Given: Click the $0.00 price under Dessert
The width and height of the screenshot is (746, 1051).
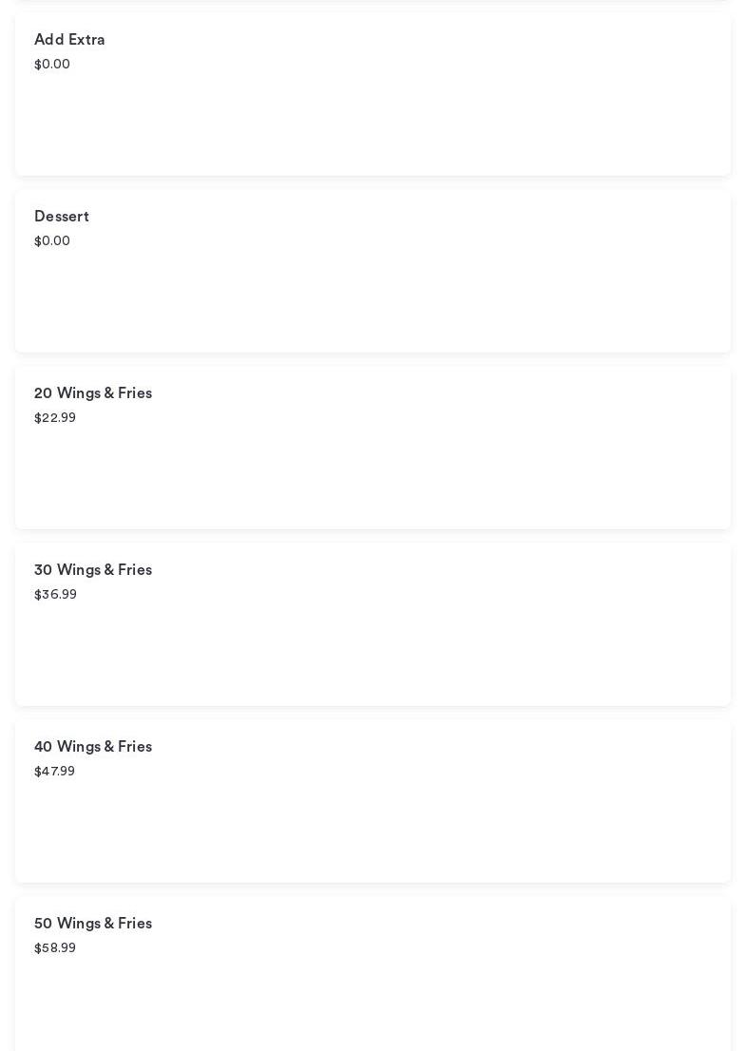Looking at the screenshot, I should (52, 241).
